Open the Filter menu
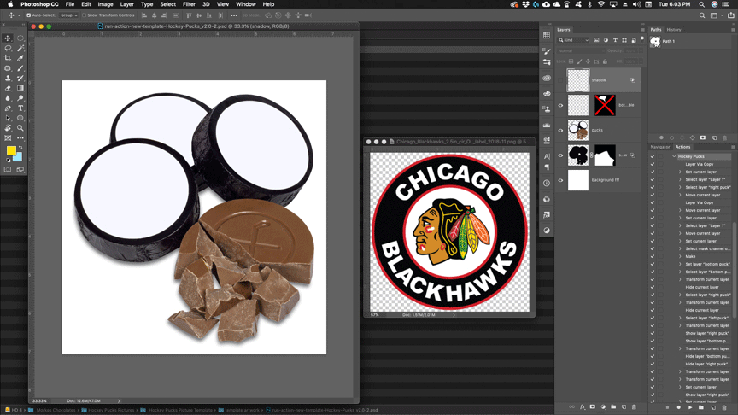The height and width of the screenshot is (415, 738). pos(189,4)
